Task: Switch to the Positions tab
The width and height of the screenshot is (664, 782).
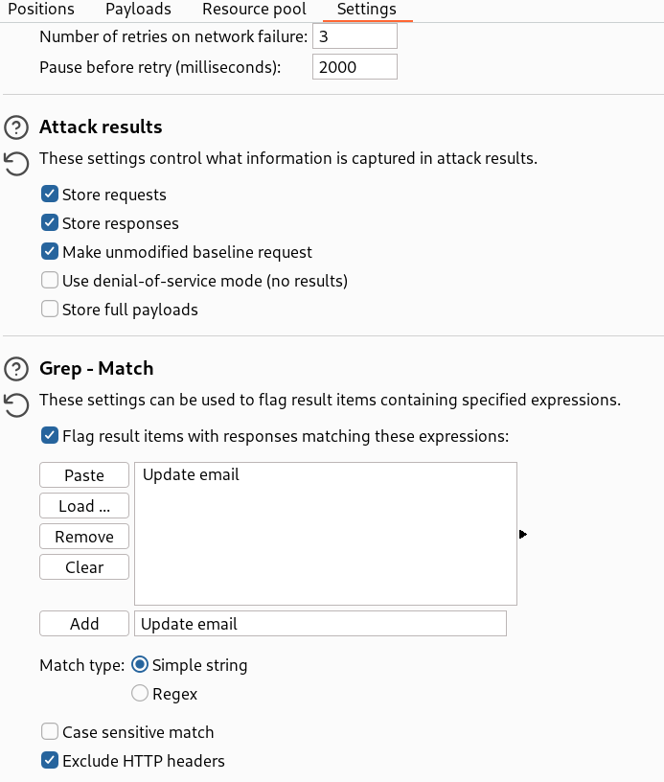Action: point(41,10)
